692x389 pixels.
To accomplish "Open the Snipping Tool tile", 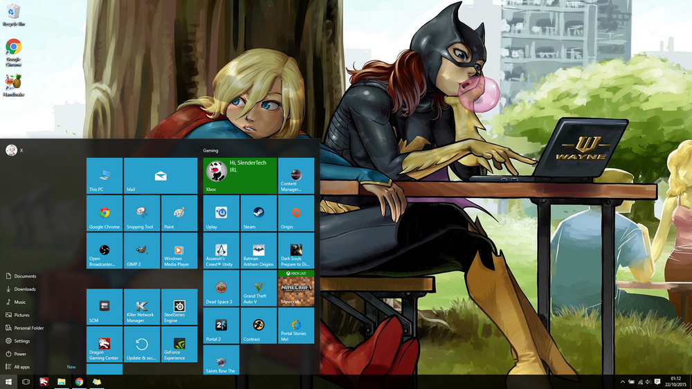I will point(142,213).
